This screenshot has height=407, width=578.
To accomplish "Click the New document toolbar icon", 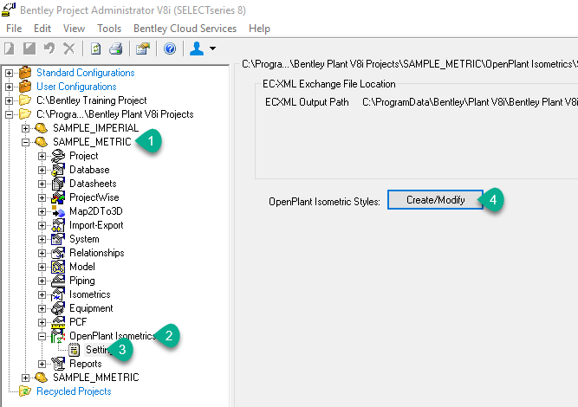I will (x=10, y=48).
